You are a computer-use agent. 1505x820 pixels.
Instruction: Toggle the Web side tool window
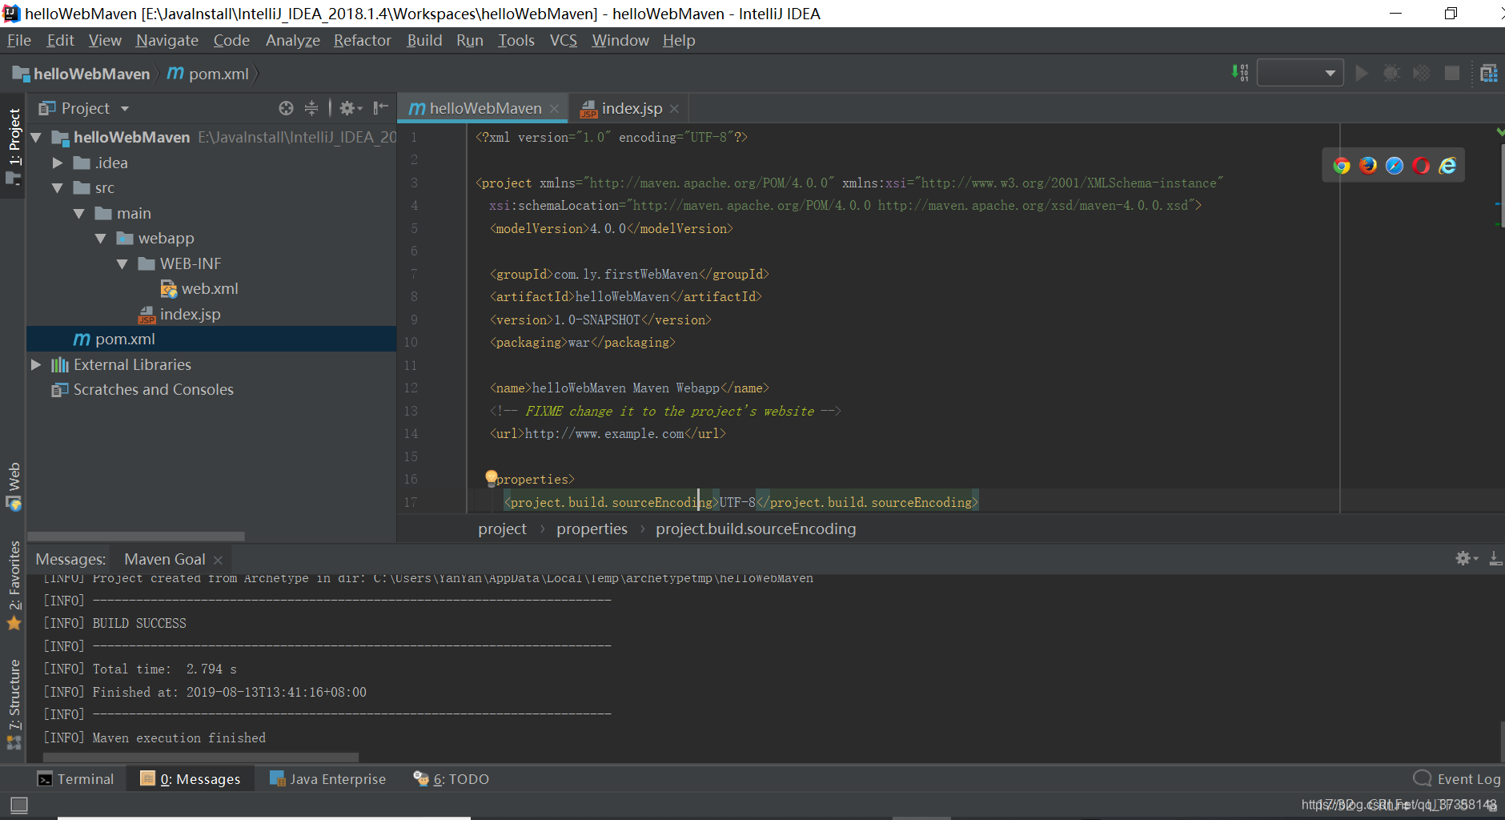[x=14, y=486]
